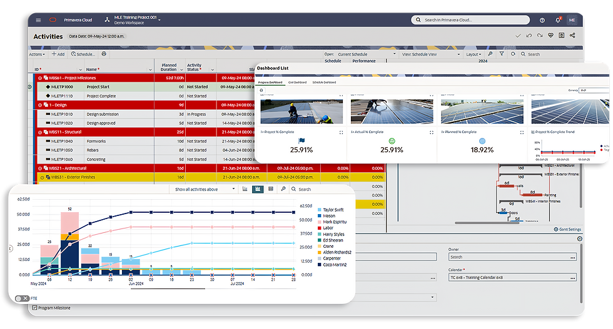Select the Performance tab above the Gantt

364,61
